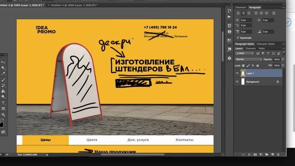295x166 pixels.
Task: Select the Zoom magnifier tool
Action: pos(3,115)
